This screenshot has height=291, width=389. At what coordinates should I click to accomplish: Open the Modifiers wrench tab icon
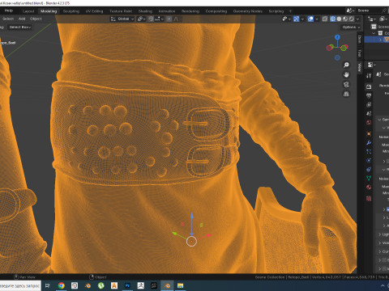click(x=369, y=143)
